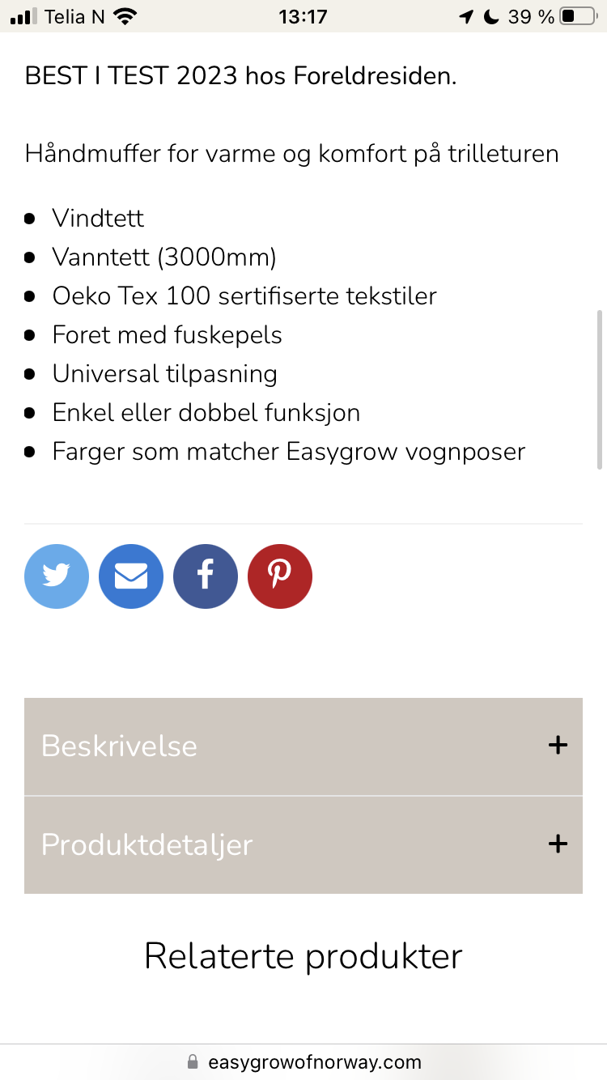Tap the Relaterte produkter heading

303,956
